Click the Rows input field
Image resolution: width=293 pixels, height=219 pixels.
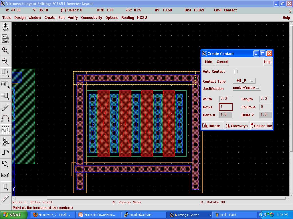225,107
